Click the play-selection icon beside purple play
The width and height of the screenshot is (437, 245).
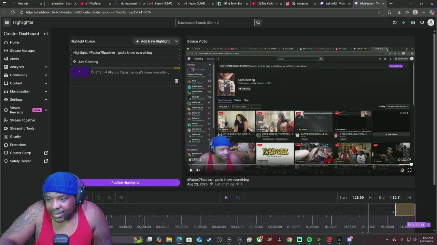click(238, 197)
